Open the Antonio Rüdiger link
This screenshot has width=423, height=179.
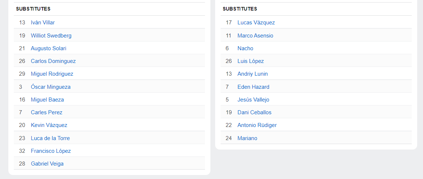pos(257,125)
